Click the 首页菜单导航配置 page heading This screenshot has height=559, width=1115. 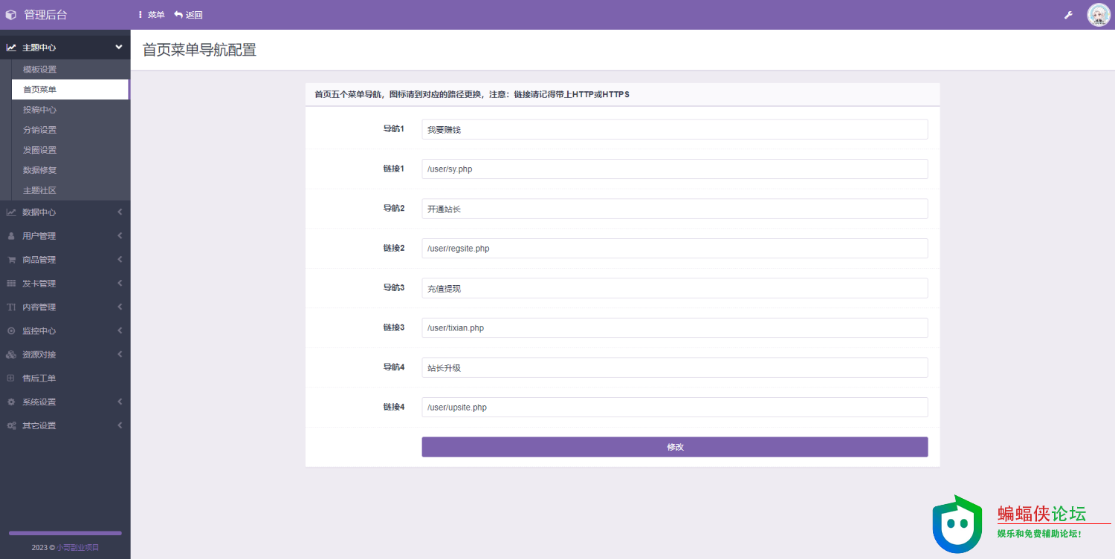point(199,50)
